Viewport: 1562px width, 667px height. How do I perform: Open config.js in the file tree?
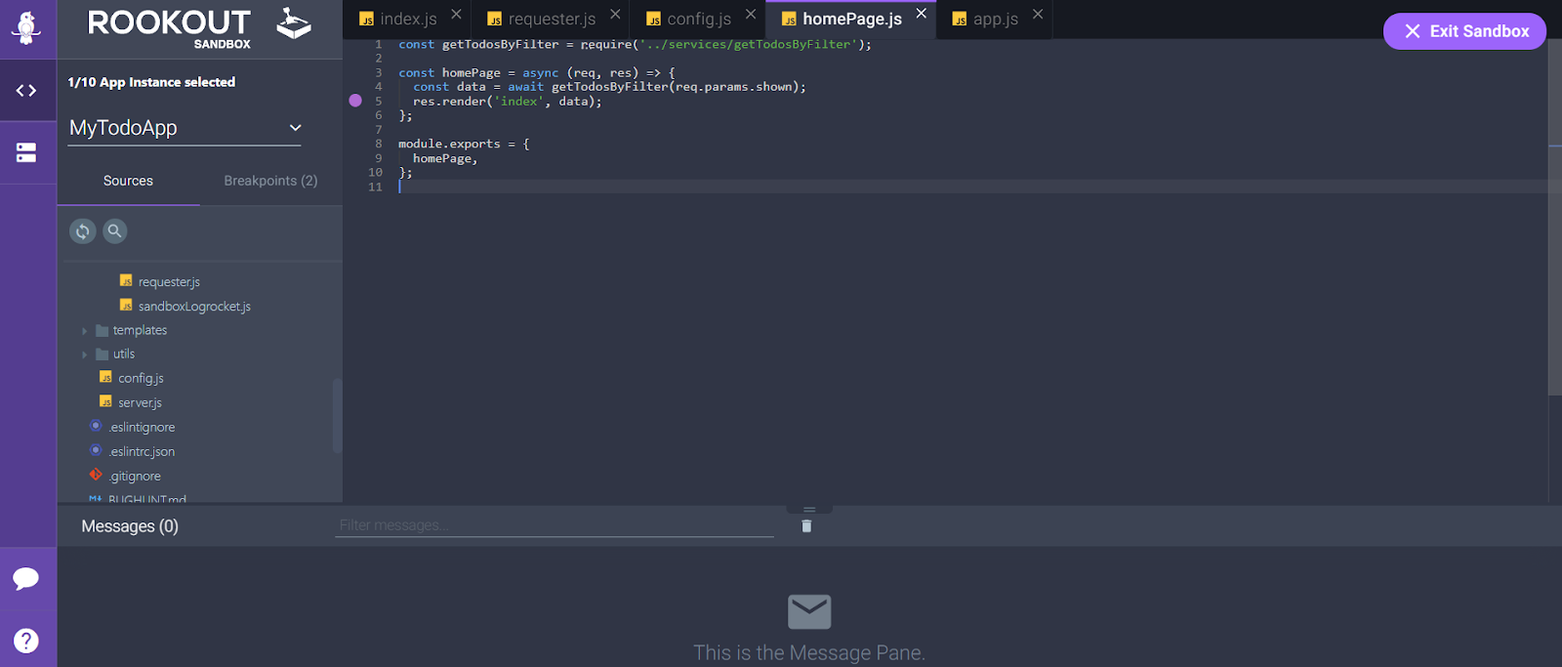click(141, 379)
